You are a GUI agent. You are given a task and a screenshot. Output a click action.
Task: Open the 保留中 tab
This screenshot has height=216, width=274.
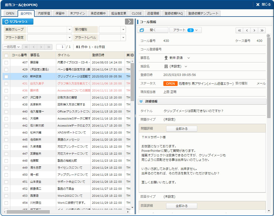[x=60, y=14]
